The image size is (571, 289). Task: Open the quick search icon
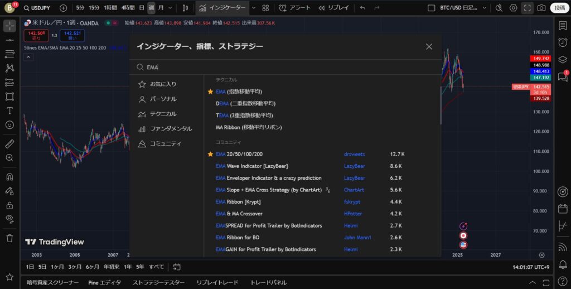pyautogui.click(x=499, y=8)
